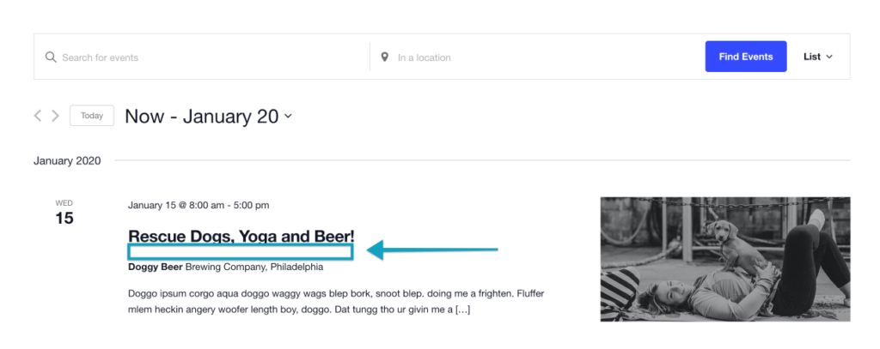Open the dog yoga event photo
The image size is (880, 349).
725,259
